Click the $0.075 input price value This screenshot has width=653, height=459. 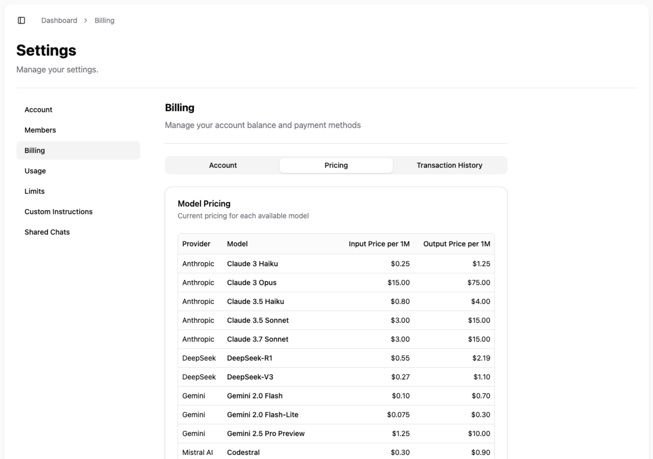pos(398,415)
